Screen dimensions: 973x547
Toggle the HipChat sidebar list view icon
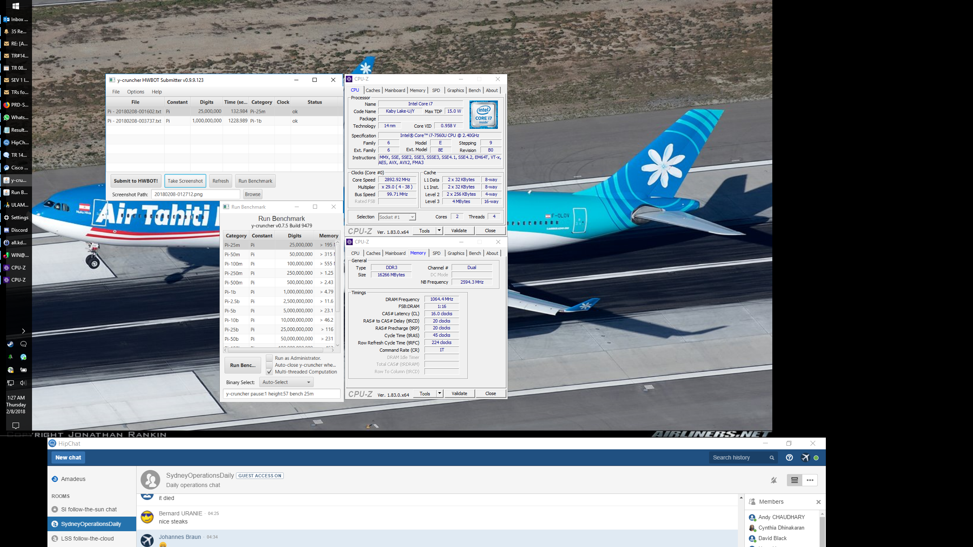click(795, 480)
